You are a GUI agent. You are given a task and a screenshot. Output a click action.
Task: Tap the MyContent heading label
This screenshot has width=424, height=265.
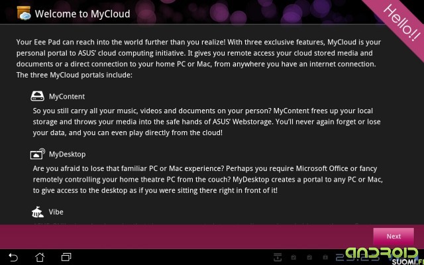[67, 97]
